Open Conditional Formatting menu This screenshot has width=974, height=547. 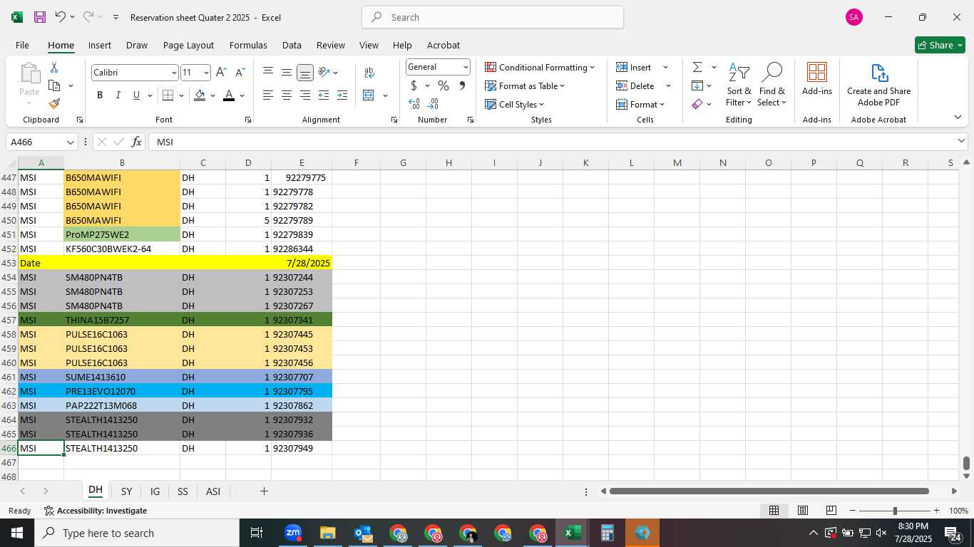pos(540,67)
